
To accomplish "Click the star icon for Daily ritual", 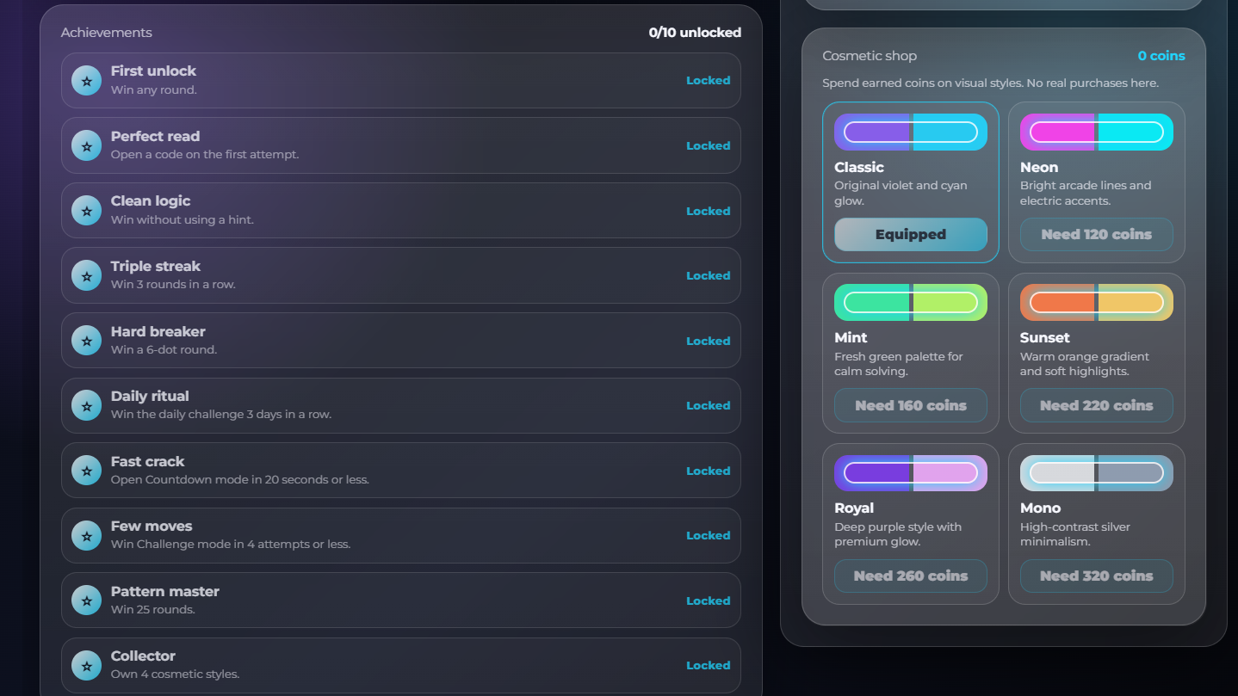I will pos(86,406).
